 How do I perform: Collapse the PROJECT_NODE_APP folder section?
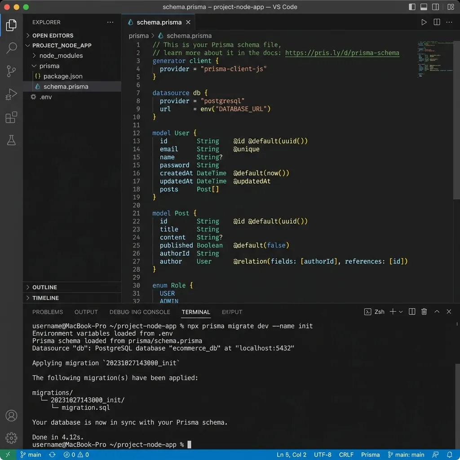72,45
